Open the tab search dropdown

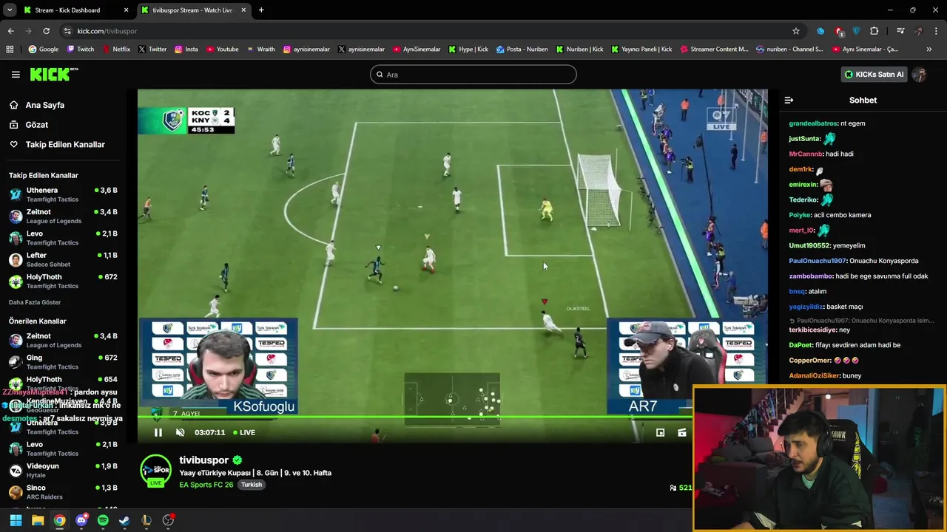point(10,10)
